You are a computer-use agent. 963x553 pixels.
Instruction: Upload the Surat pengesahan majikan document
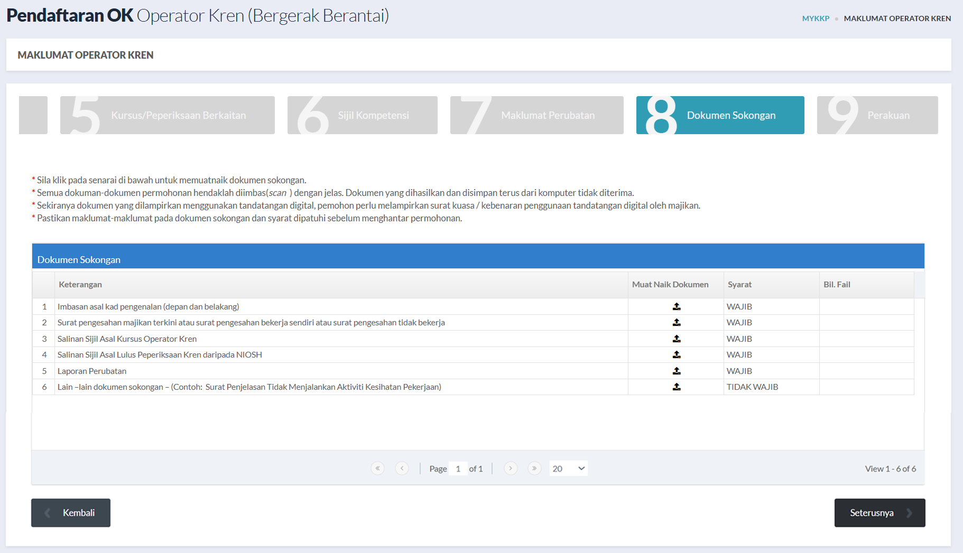(676, 322)
